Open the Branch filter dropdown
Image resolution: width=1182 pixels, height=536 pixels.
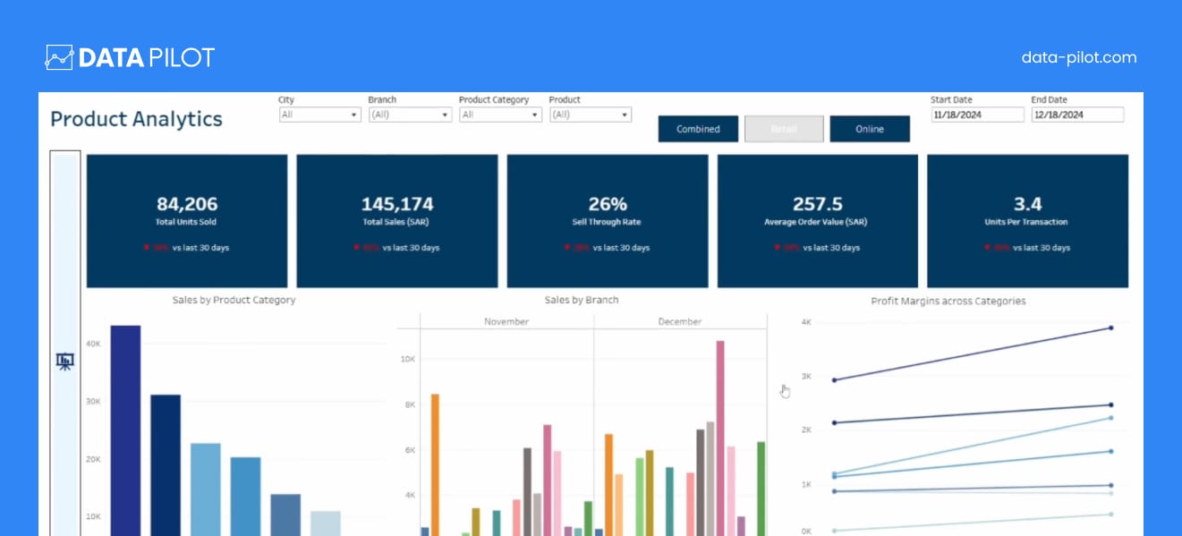410,115
